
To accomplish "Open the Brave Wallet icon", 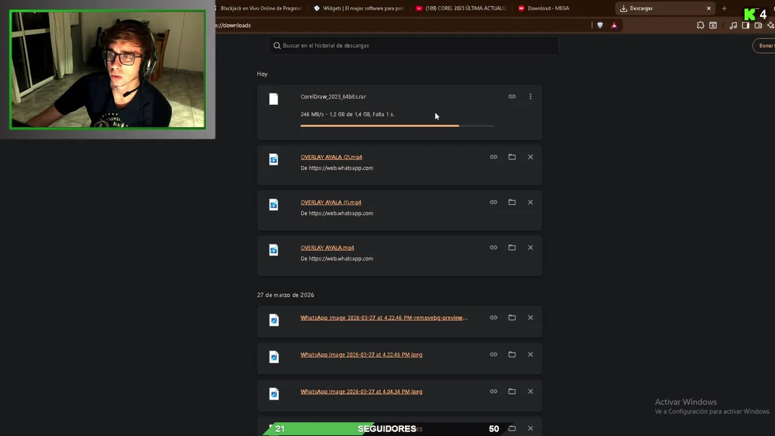I will pyautogui.click(x=758, y=25).
